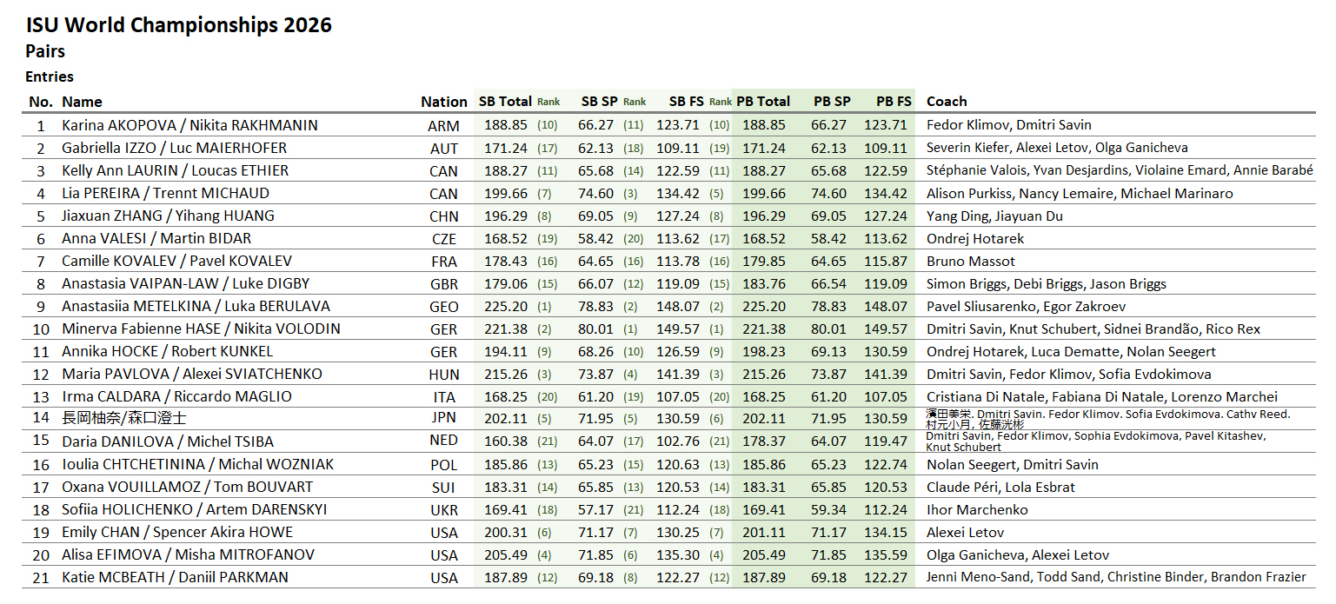This screenshot has width=1336, height=604.
Task: Click the 'Name' column header
Action: click(82, 102)
